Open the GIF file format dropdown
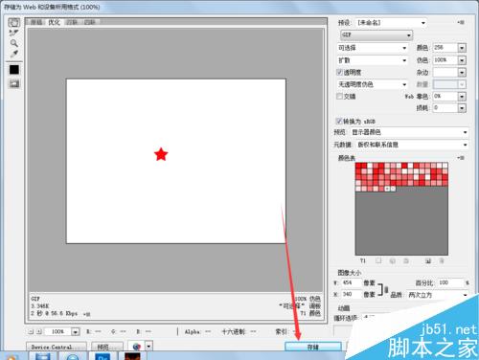479x360 pixels. pos(376,34)
